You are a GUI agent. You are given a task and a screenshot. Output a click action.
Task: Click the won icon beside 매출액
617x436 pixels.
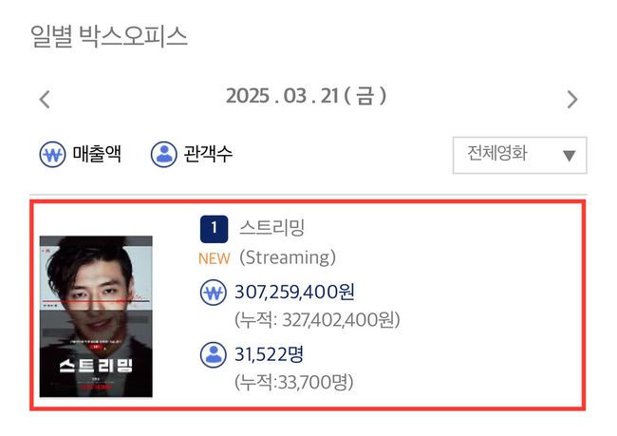pos(52,155)
